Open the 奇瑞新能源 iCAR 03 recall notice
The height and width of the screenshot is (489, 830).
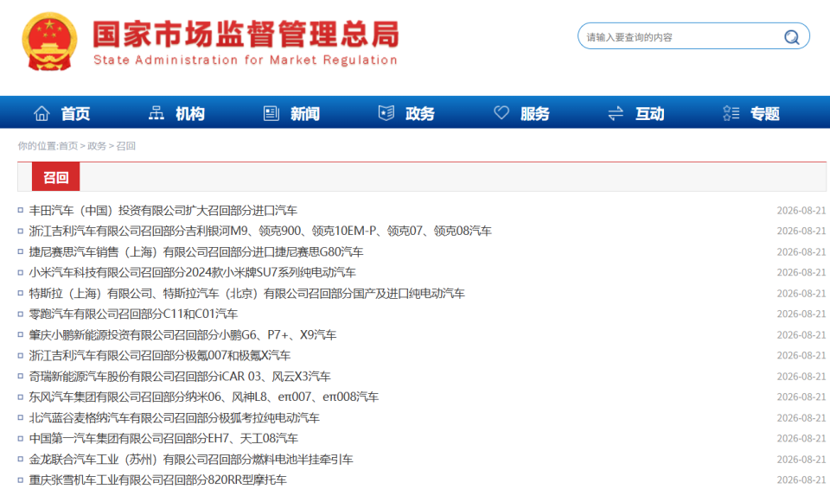click(x=180, y=377)
